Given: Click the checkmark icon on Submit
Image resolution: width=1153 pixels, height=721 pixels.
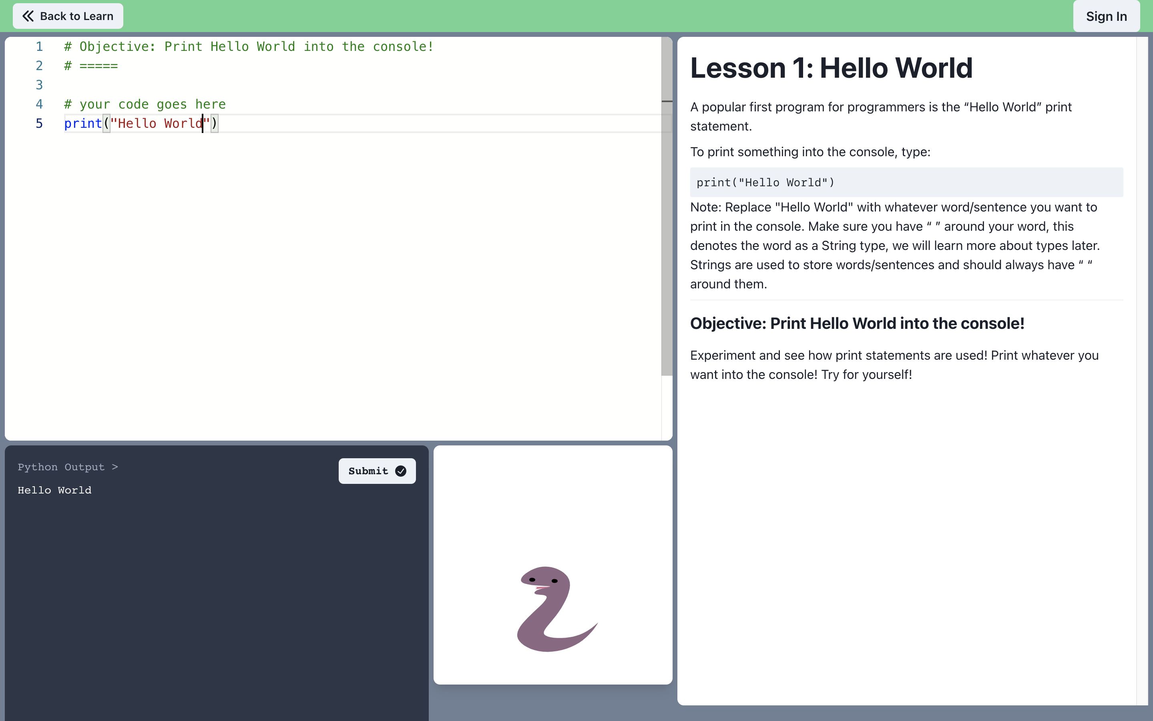Looking at the screenshot, I should coord(401,471).
